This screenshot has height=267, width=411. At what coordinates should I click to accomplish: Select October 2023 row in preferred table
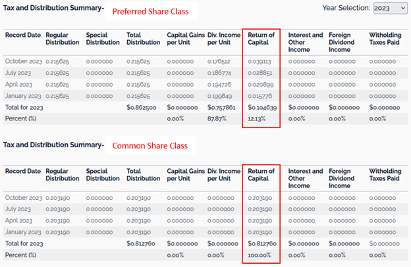pos(24,61)
